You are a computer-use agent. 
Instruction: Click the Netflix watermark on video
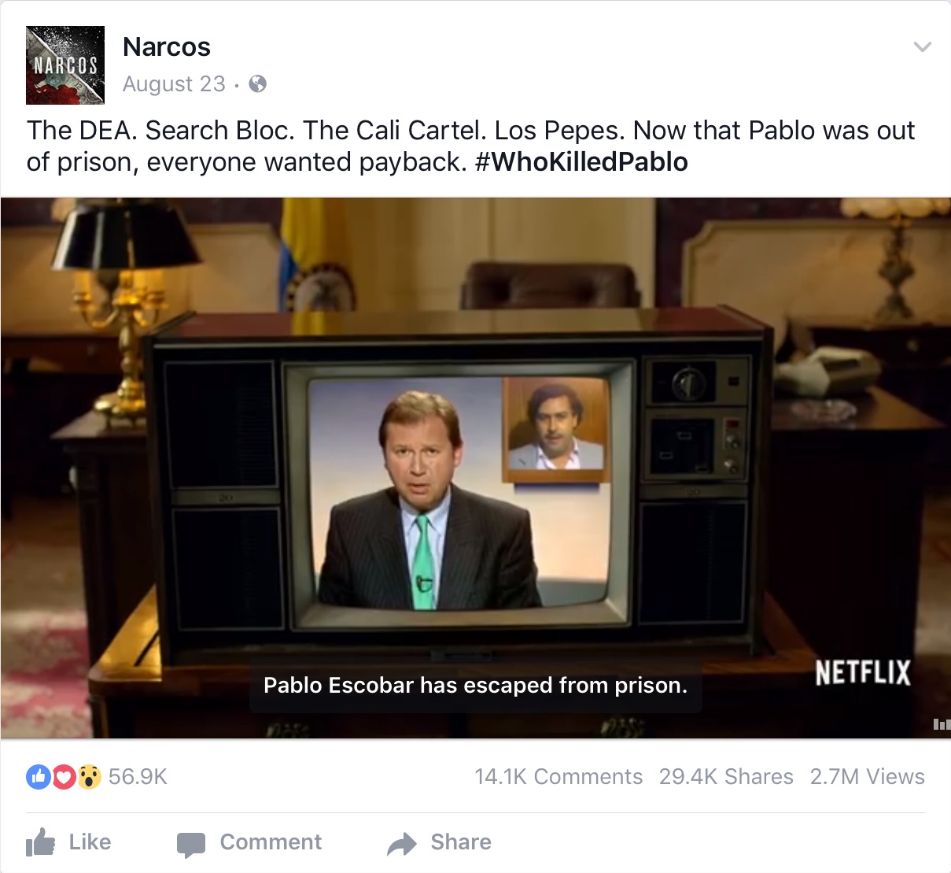tap(863, 673)
